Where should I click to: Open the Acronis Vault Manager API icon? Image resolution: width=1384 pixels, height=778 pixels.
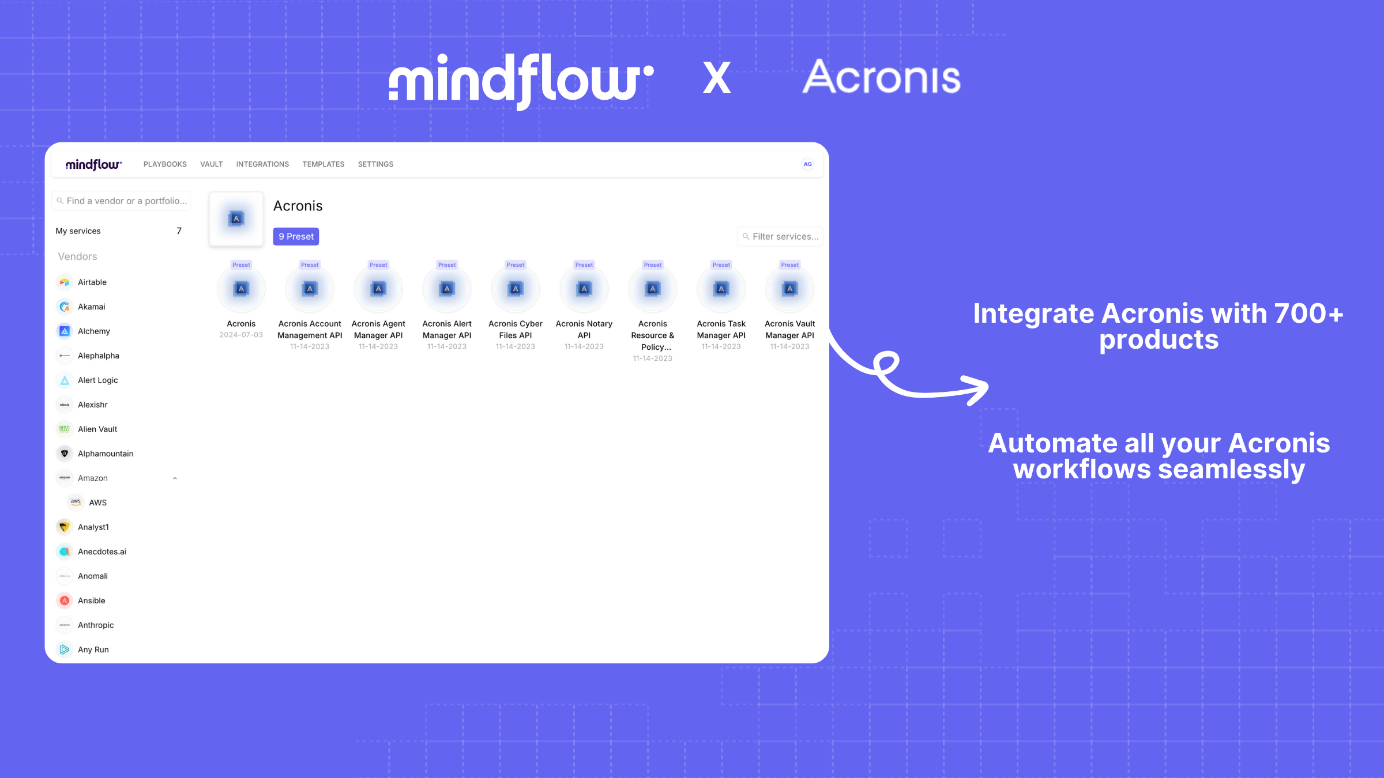point(790,289)
